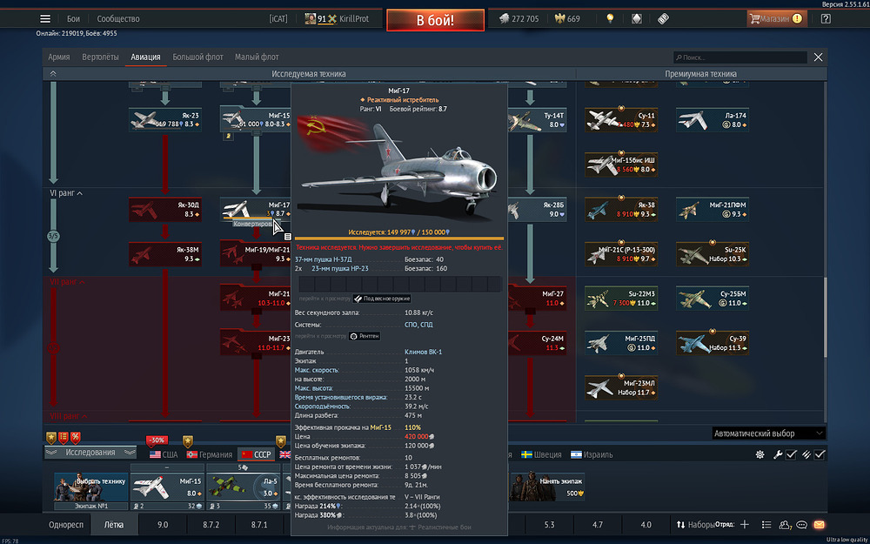The height and width of the screenshot is (544, 870).
Task: Open the Сообщество menu
Action: coord(117,19)
